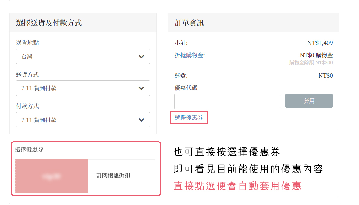Click the 訂單資訊 panel header
Image resolution: width=359 pixels, height=205 pixels.
(189, 23)
